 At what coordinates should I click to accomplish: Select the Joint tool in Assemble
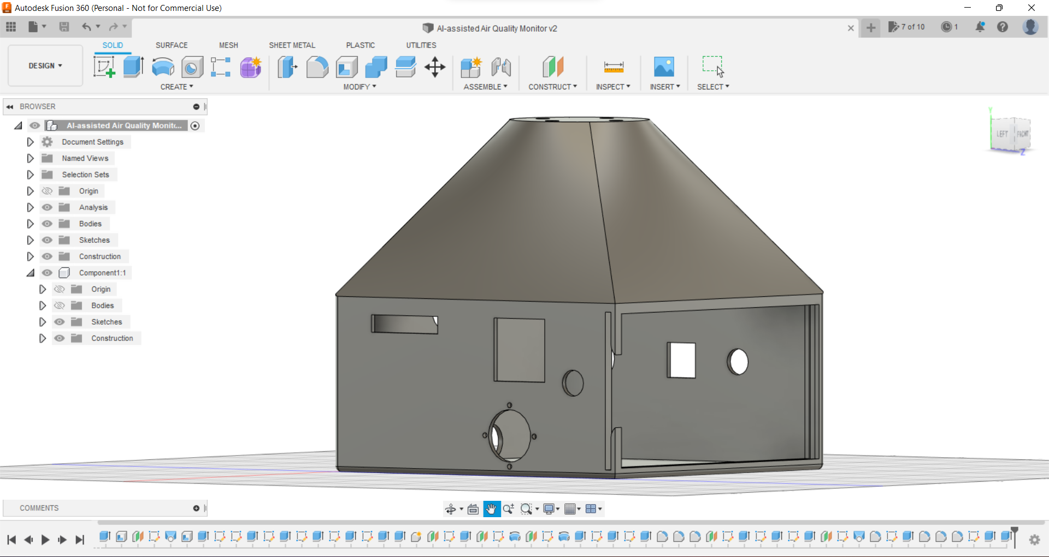pyautogui.click(x=500, y=67)
